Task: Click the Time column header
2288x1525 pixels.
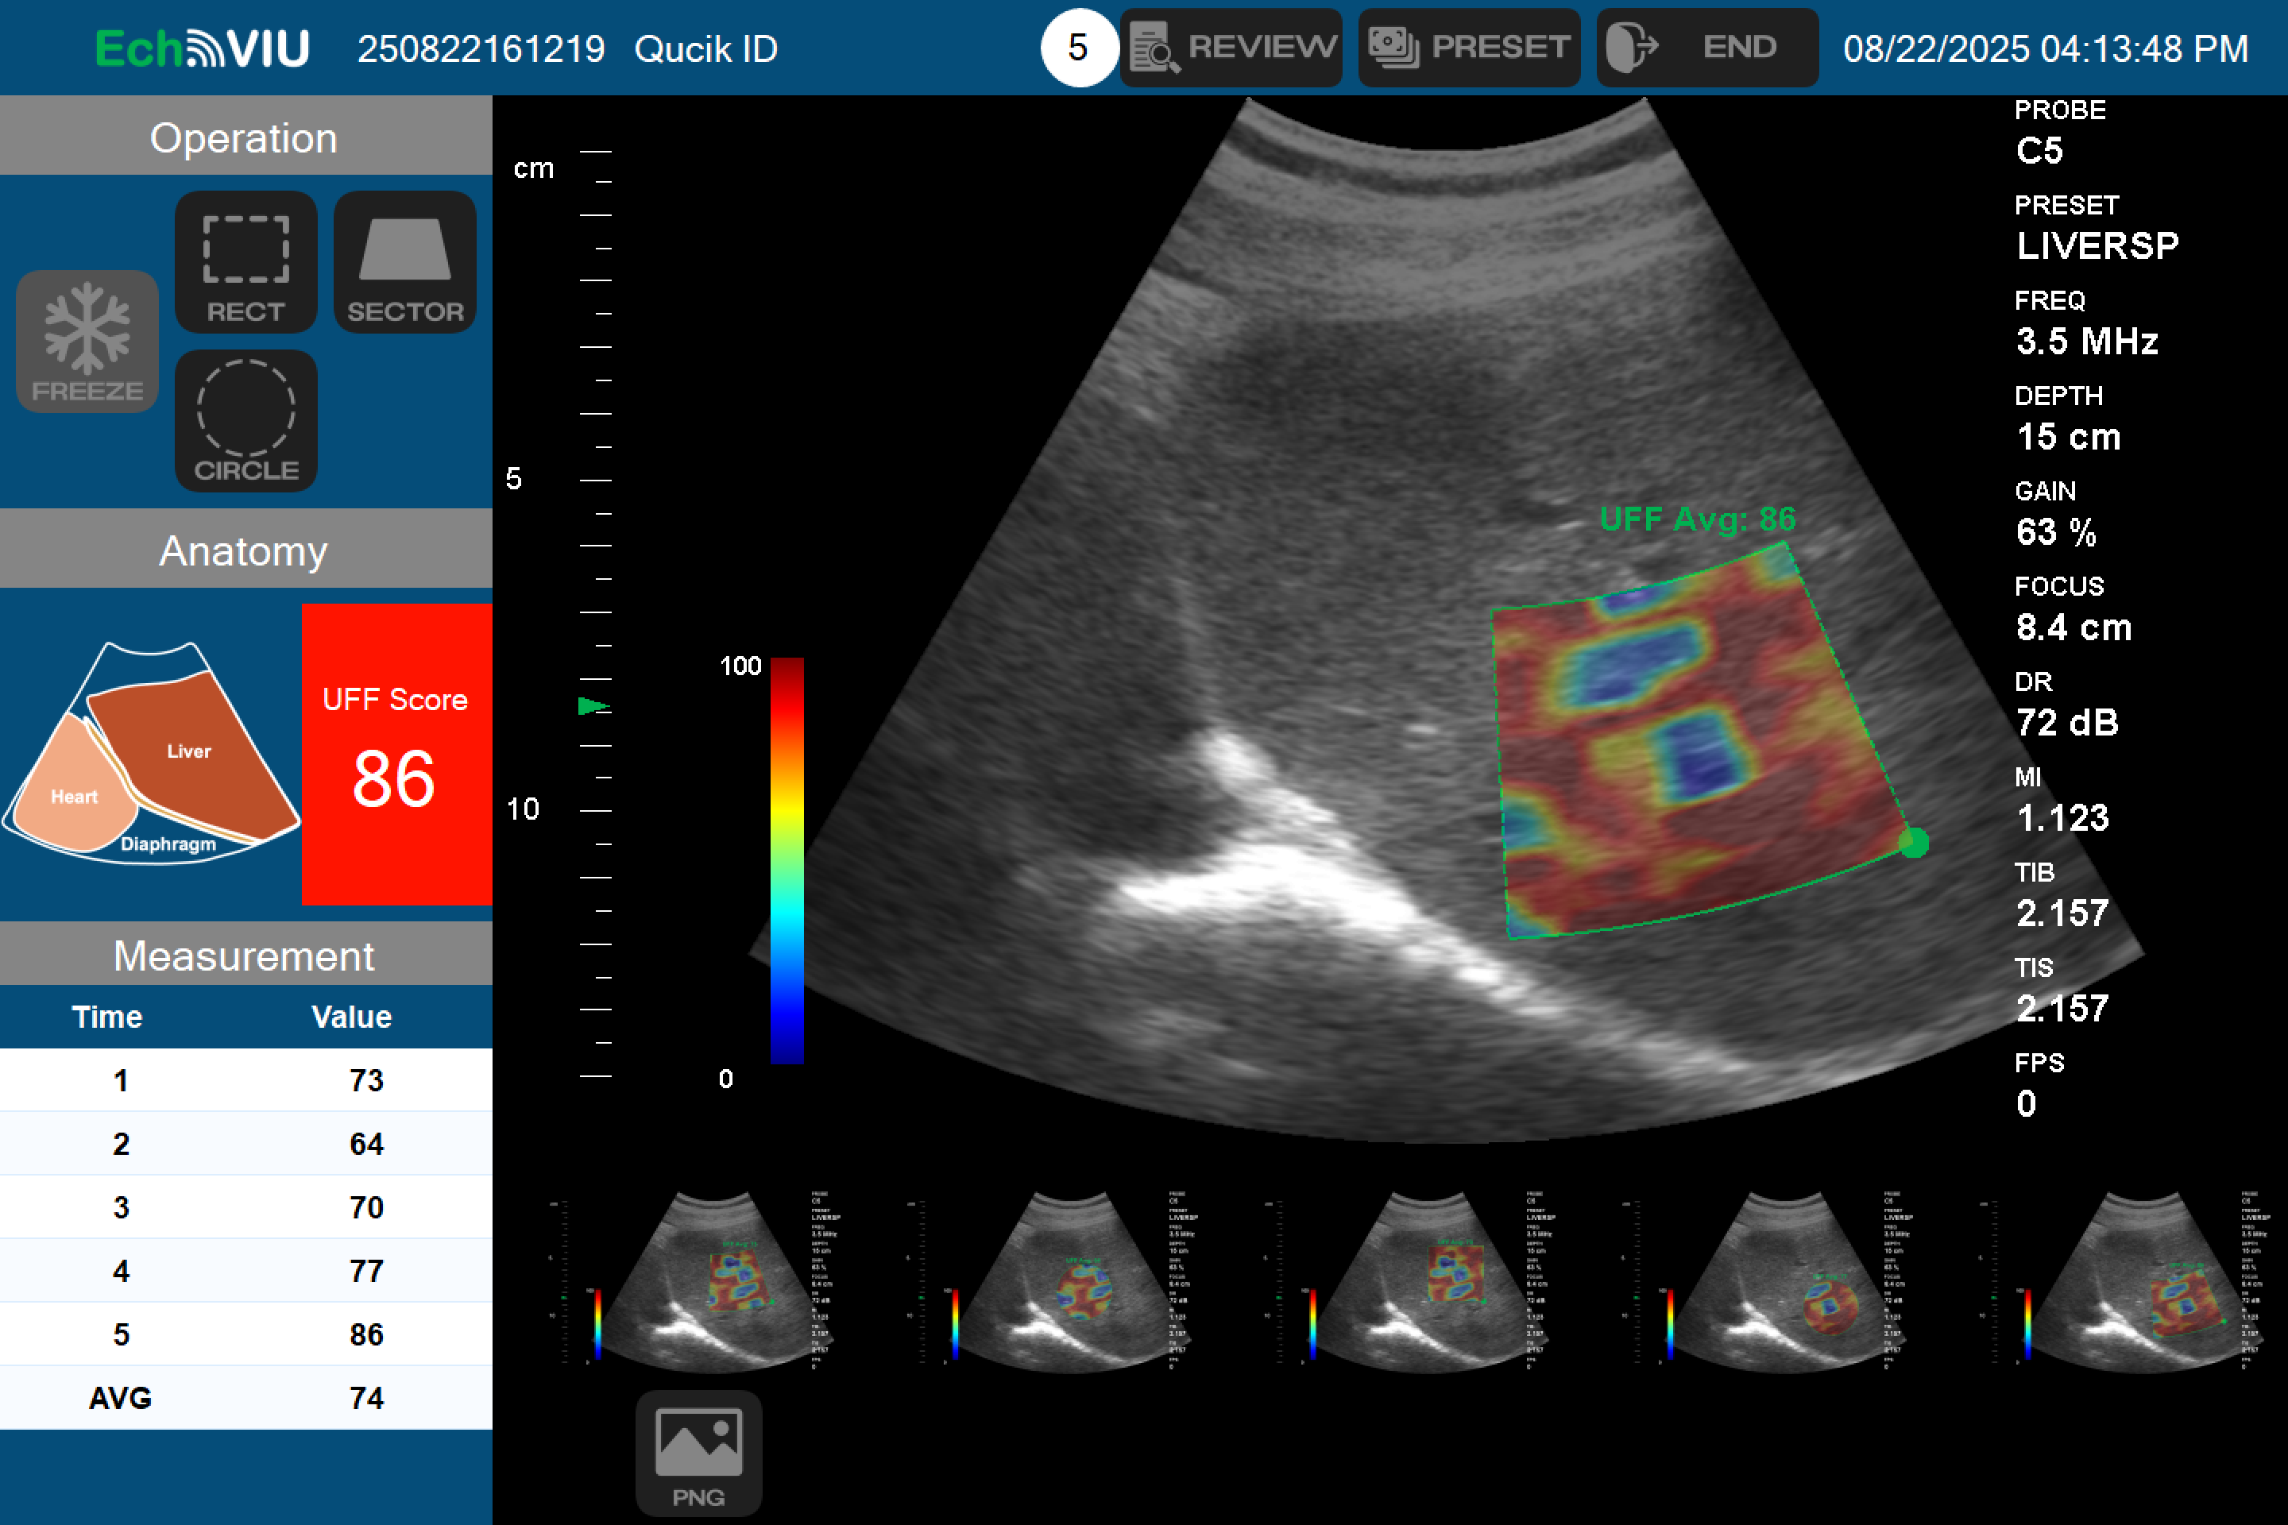Action: coord(107,1017)
